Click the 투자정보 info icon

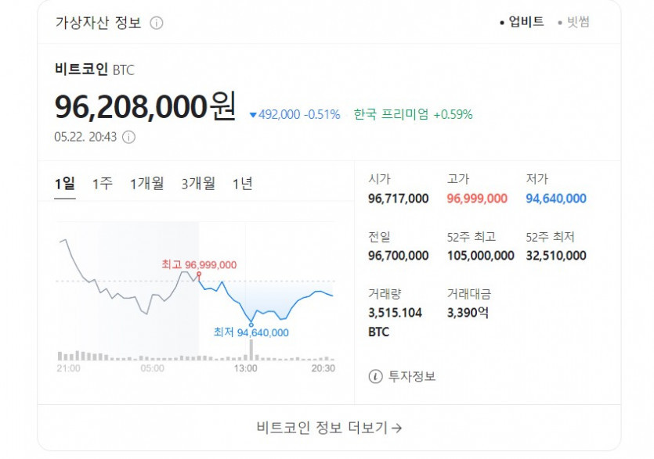pos(376,376)
